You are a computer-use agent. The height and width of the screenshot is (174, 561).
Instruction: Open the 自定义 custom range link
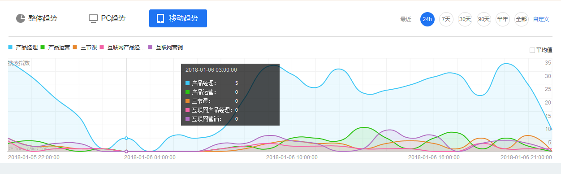point(541,19)
